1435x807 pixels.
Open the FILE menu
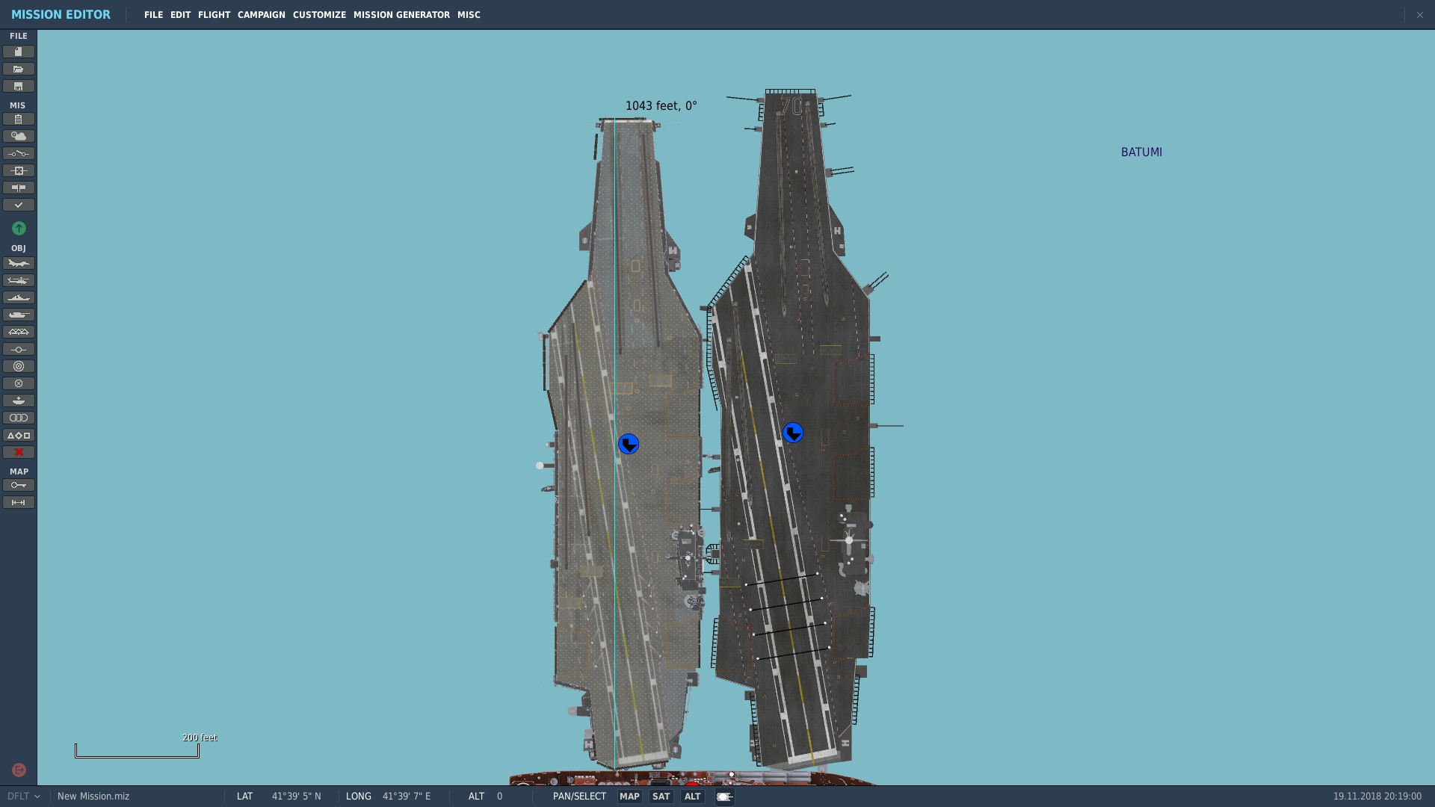click(x=153, y=15)
